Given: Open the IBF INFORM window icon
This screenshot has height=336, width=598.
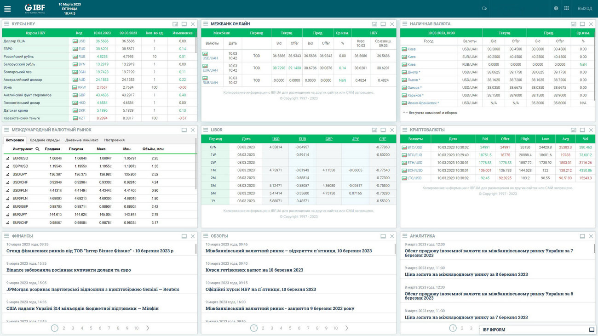Looking at the screenshot, I should tap(592, 330).
